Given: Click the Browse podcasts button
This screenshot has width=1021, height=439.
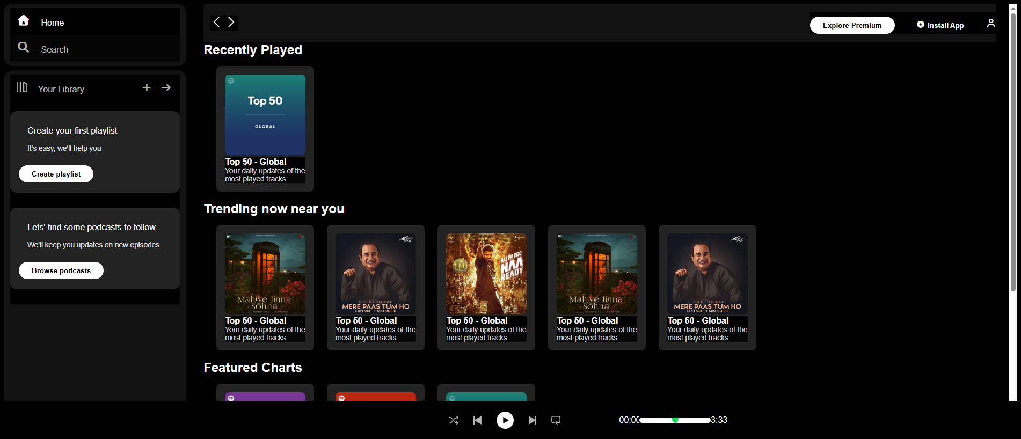Looking at the screenshot, I should point(61,270).
